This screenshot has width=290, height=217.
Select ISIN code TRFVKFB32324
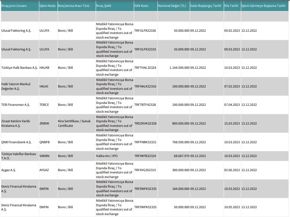coord(145,156)
